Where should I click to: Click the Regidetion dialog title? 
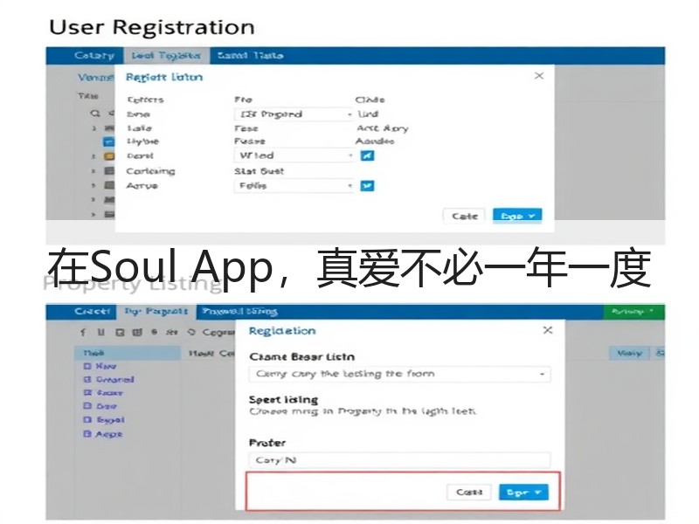click(282, 331)
